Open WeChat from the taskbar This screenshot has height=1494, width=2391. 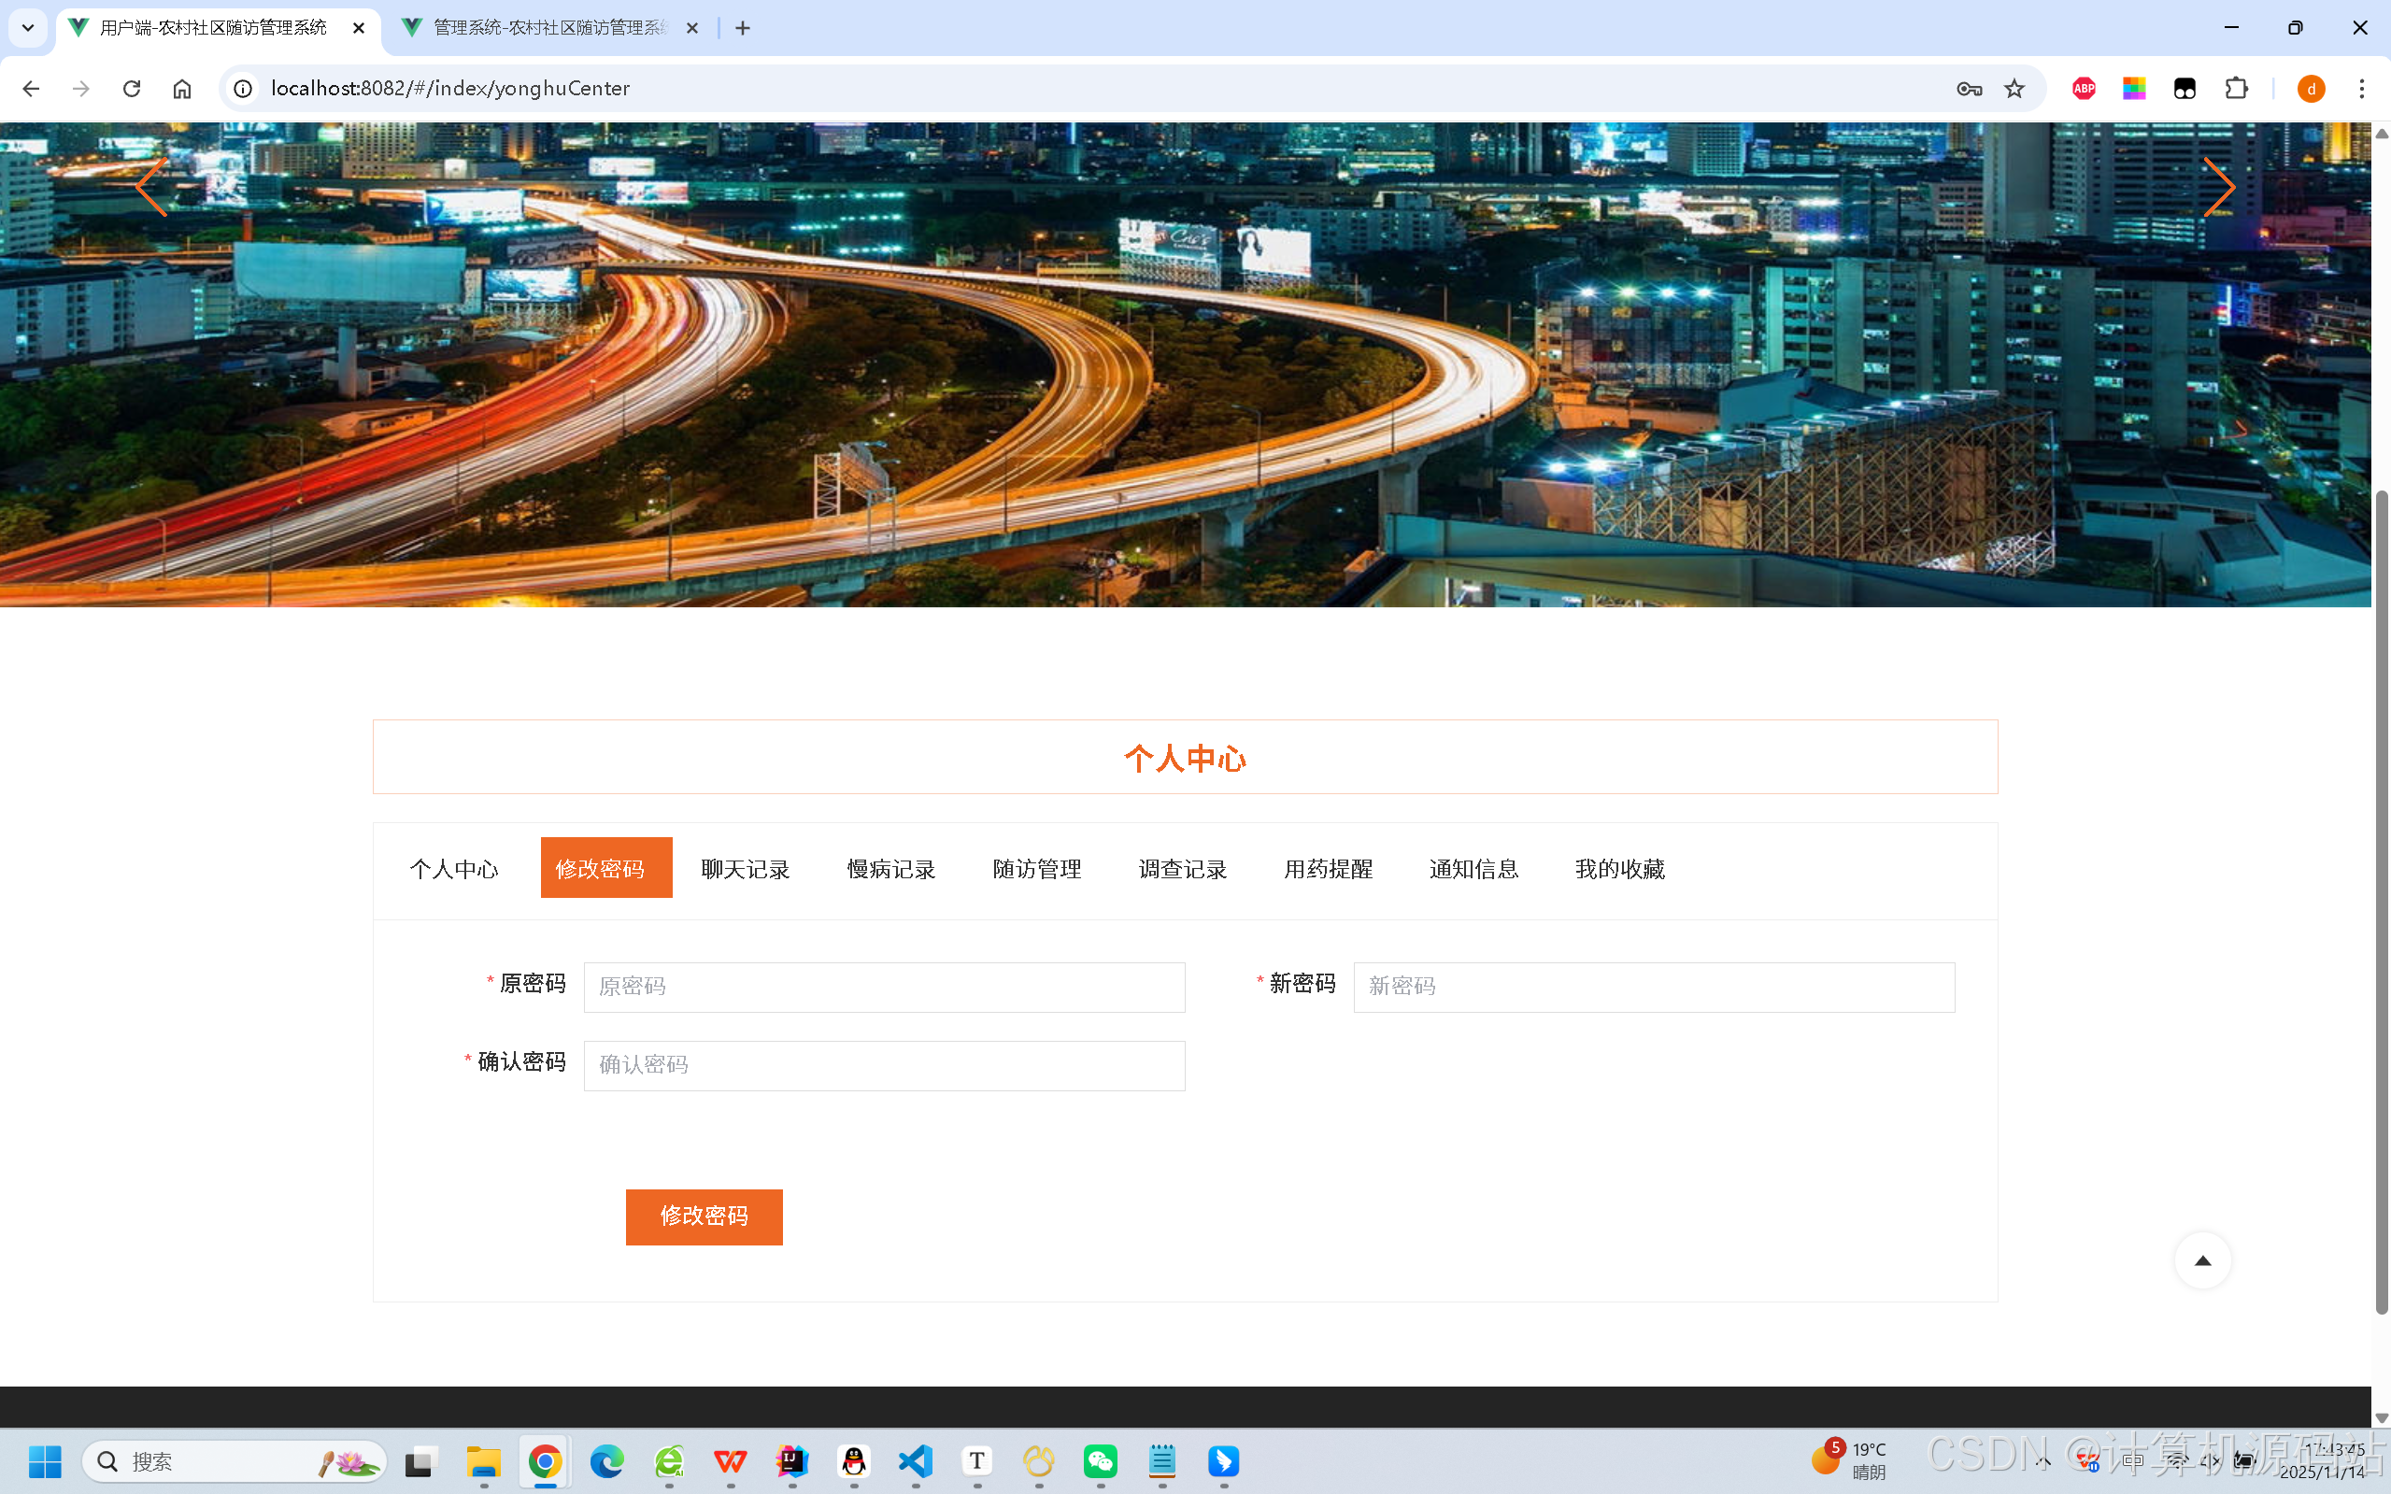[1101, 1460]
